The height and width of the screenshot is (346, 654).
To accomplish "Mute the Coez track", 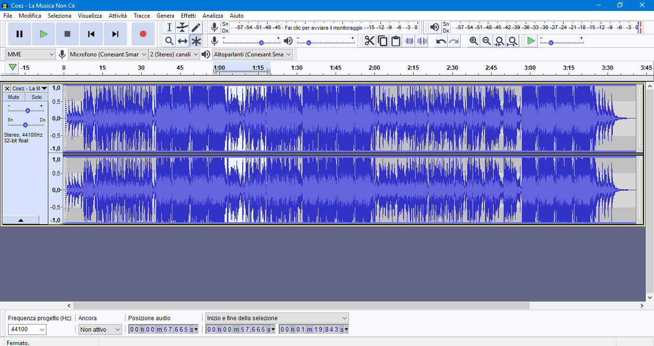I will pyautogui.click(x=13, y=97).
